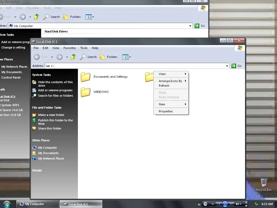
Task: Open View menu in Local Disk window
Action: tap(56, 48)
